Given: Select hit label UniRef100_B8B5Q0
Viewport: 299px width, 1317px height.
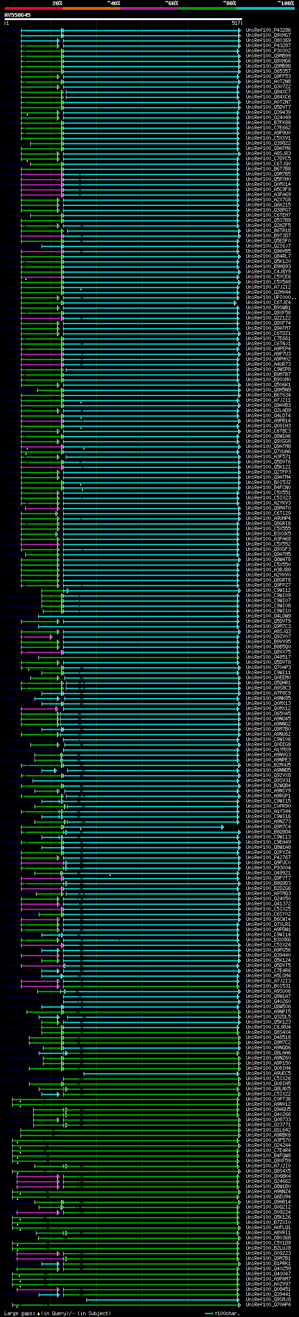Looking at the screenshot, I should pos(268,647).
